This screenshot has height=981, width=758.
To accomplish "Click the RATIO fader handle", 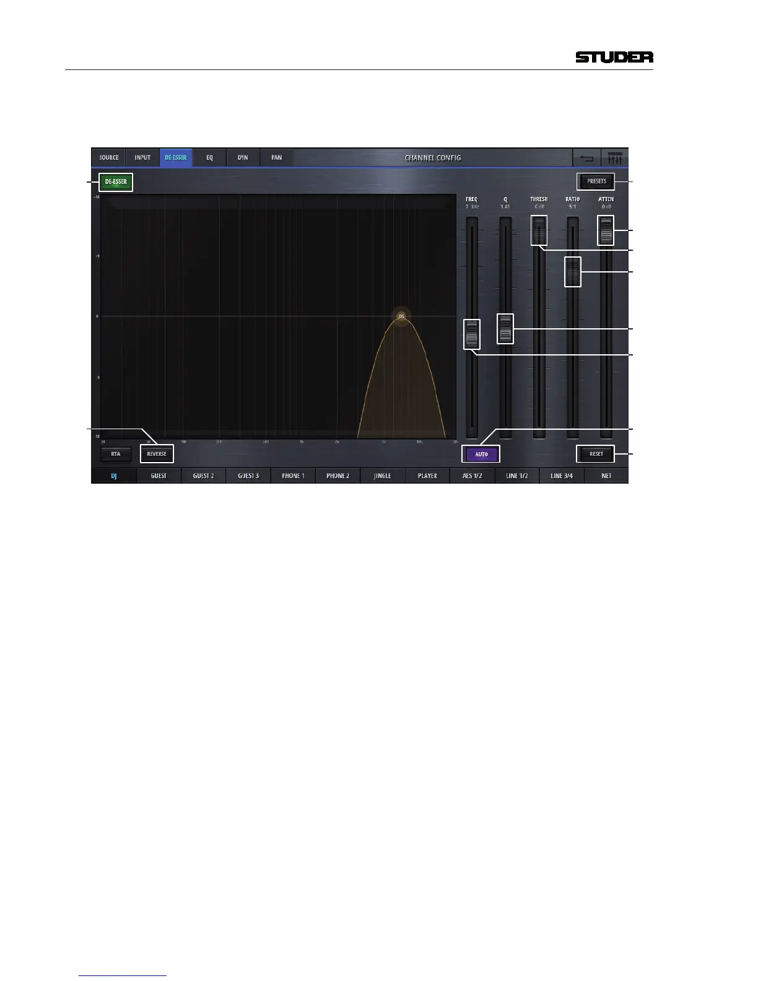I will 573,271.
